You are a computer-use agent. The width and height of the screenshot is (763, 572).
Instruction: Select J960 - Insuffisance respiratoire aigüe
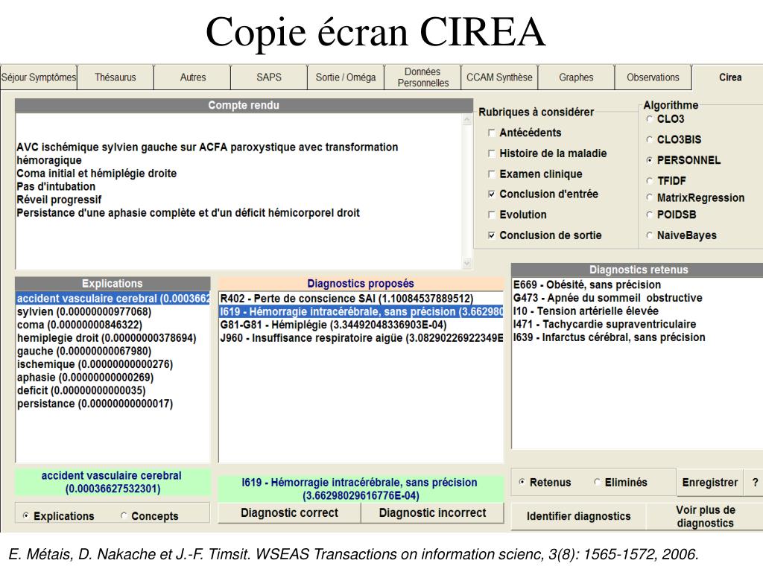click(361, 337)
